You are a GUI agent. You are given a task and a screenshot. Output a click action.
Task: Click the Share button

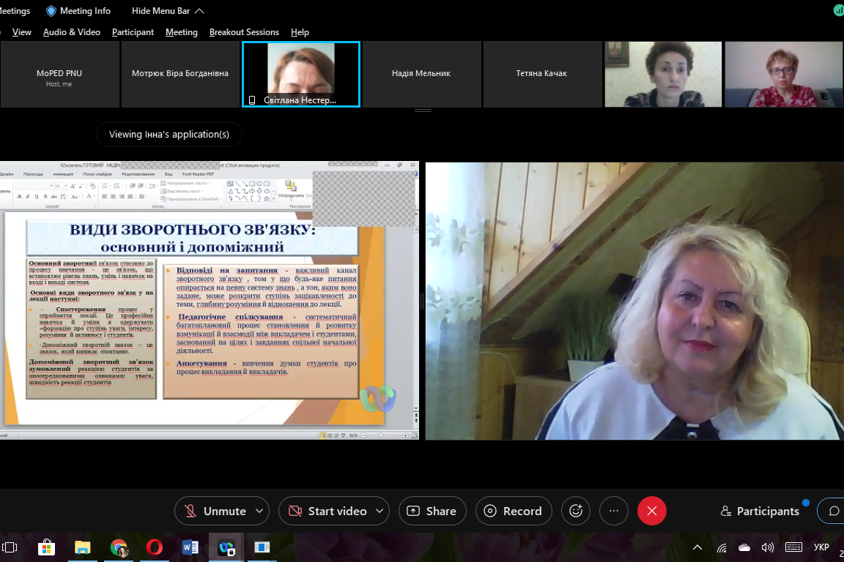[x=432, y=511]
